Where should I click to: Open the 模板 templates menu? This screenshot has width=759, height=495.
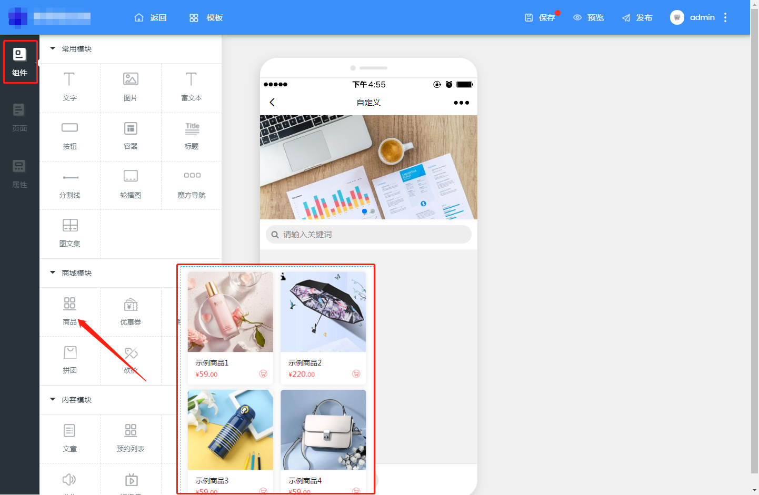pos(206,17)
